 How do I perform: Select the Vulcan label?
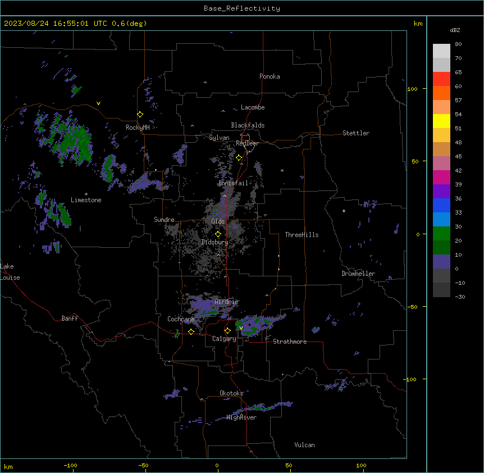click(x=305, y=445)
